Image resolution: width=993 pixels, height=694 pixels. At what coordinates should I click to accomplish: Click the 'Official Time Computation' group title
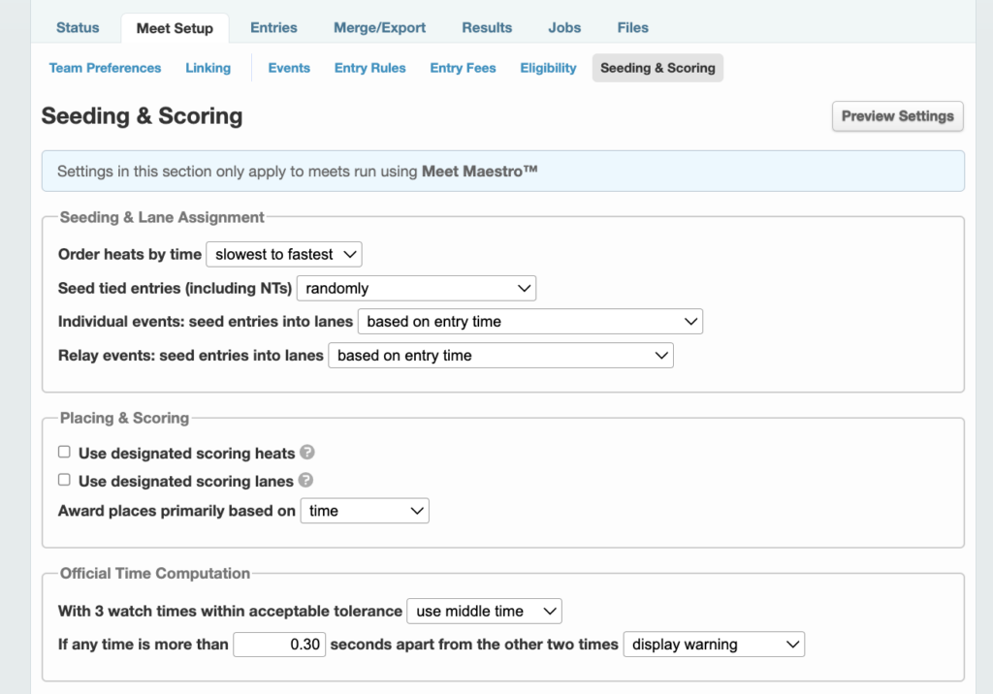pos(154,573)
